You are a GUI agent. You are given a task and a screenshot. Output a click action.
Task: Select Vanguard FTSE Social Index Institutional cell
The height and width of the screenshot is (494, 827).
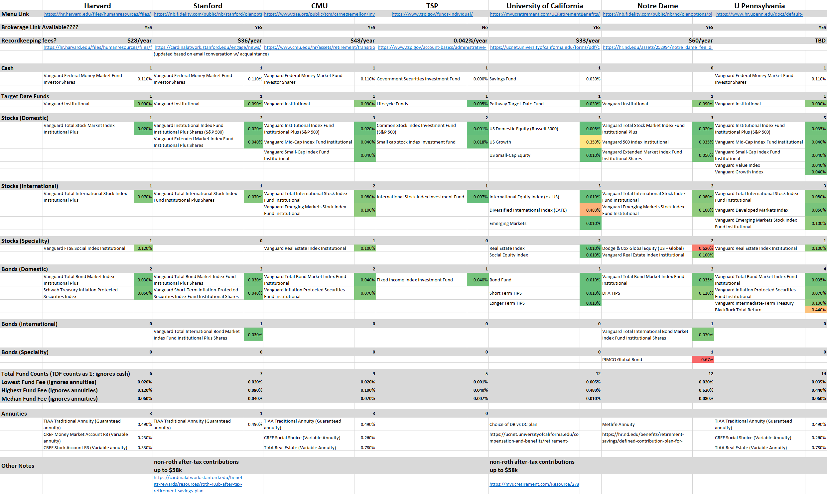88,248
